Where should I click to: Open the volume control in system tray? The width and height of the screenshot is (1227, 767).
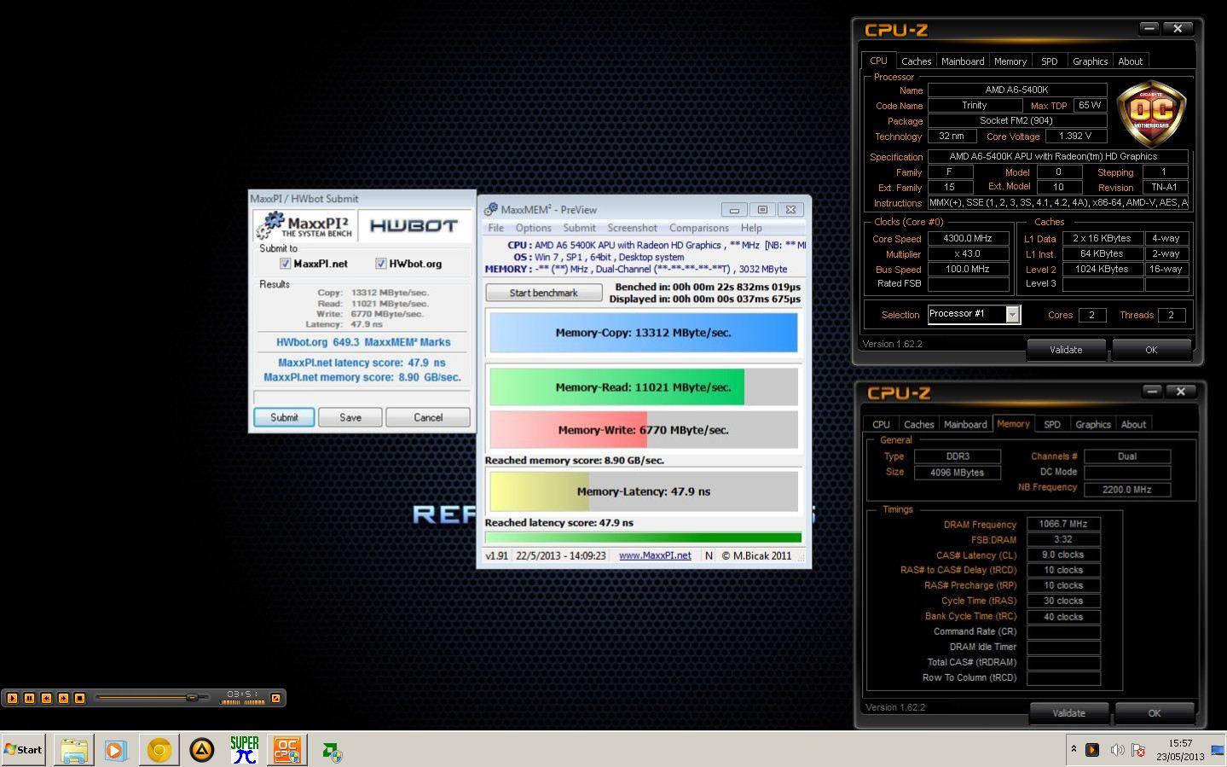point(1117,750)
